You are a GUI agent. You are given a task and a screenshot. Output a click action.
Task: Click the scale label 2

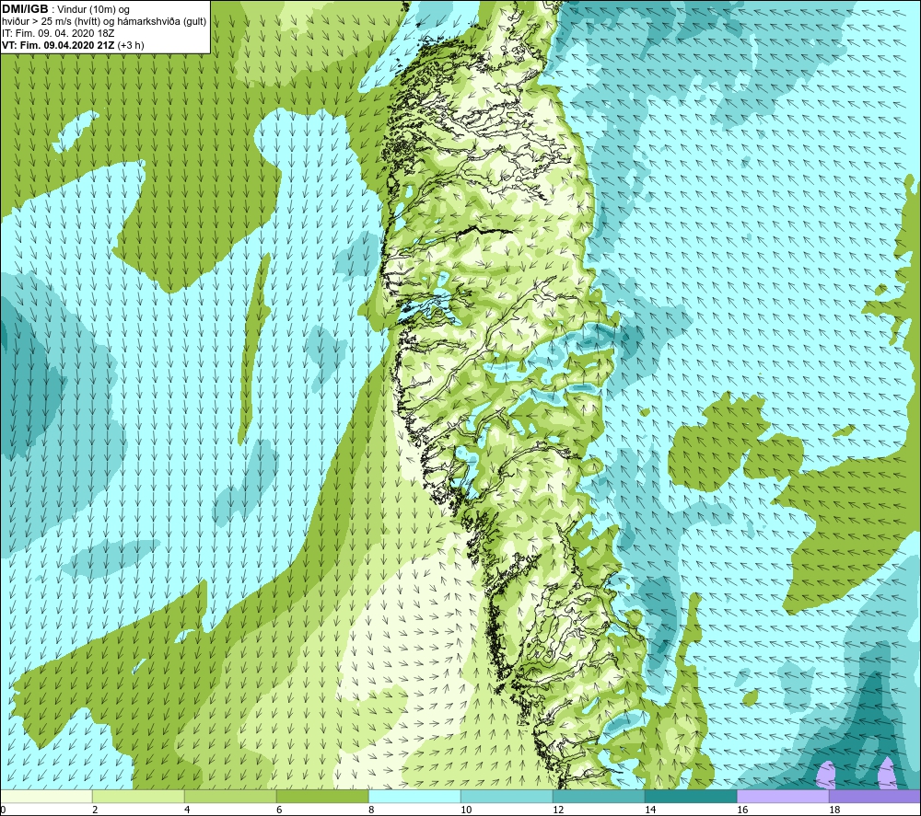[x=95, y=810]
